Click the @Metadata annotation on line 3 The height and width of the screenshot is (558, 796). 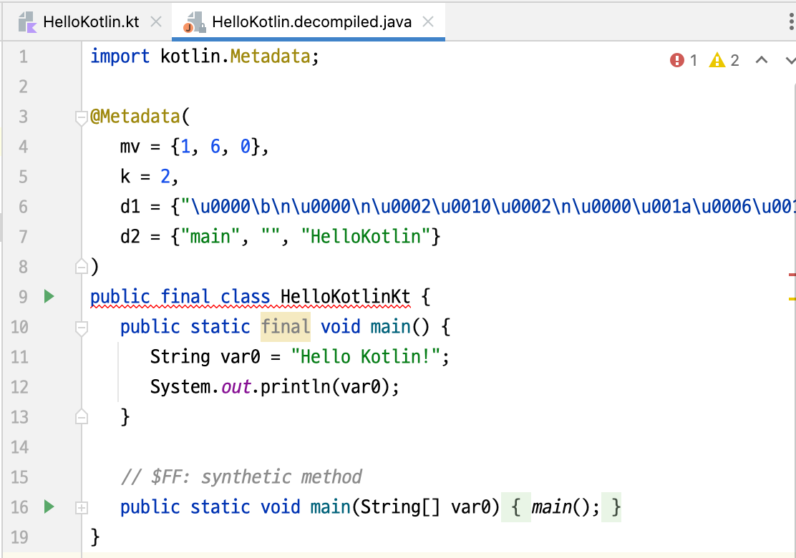tap(135, 117)
